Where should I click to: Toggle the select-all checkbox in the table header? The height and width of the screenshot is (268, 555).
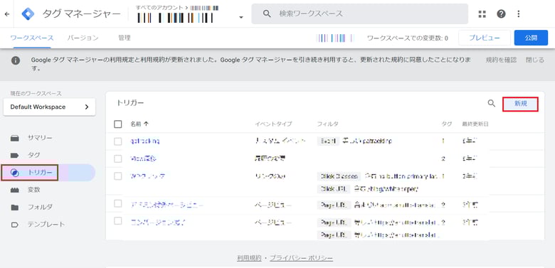[118, 124]
